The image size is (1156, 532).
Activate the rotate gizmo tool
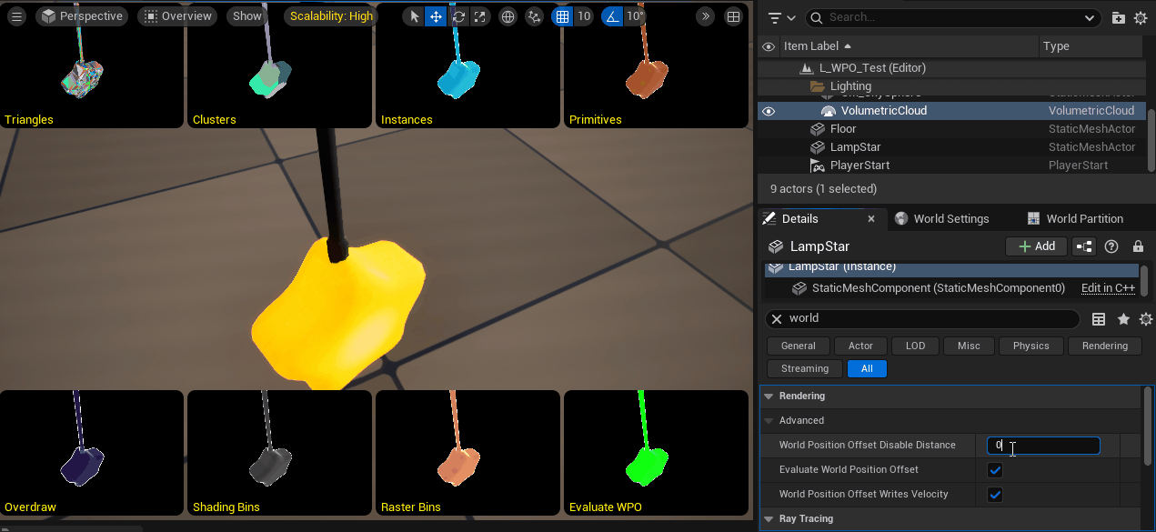click(458, 16)
